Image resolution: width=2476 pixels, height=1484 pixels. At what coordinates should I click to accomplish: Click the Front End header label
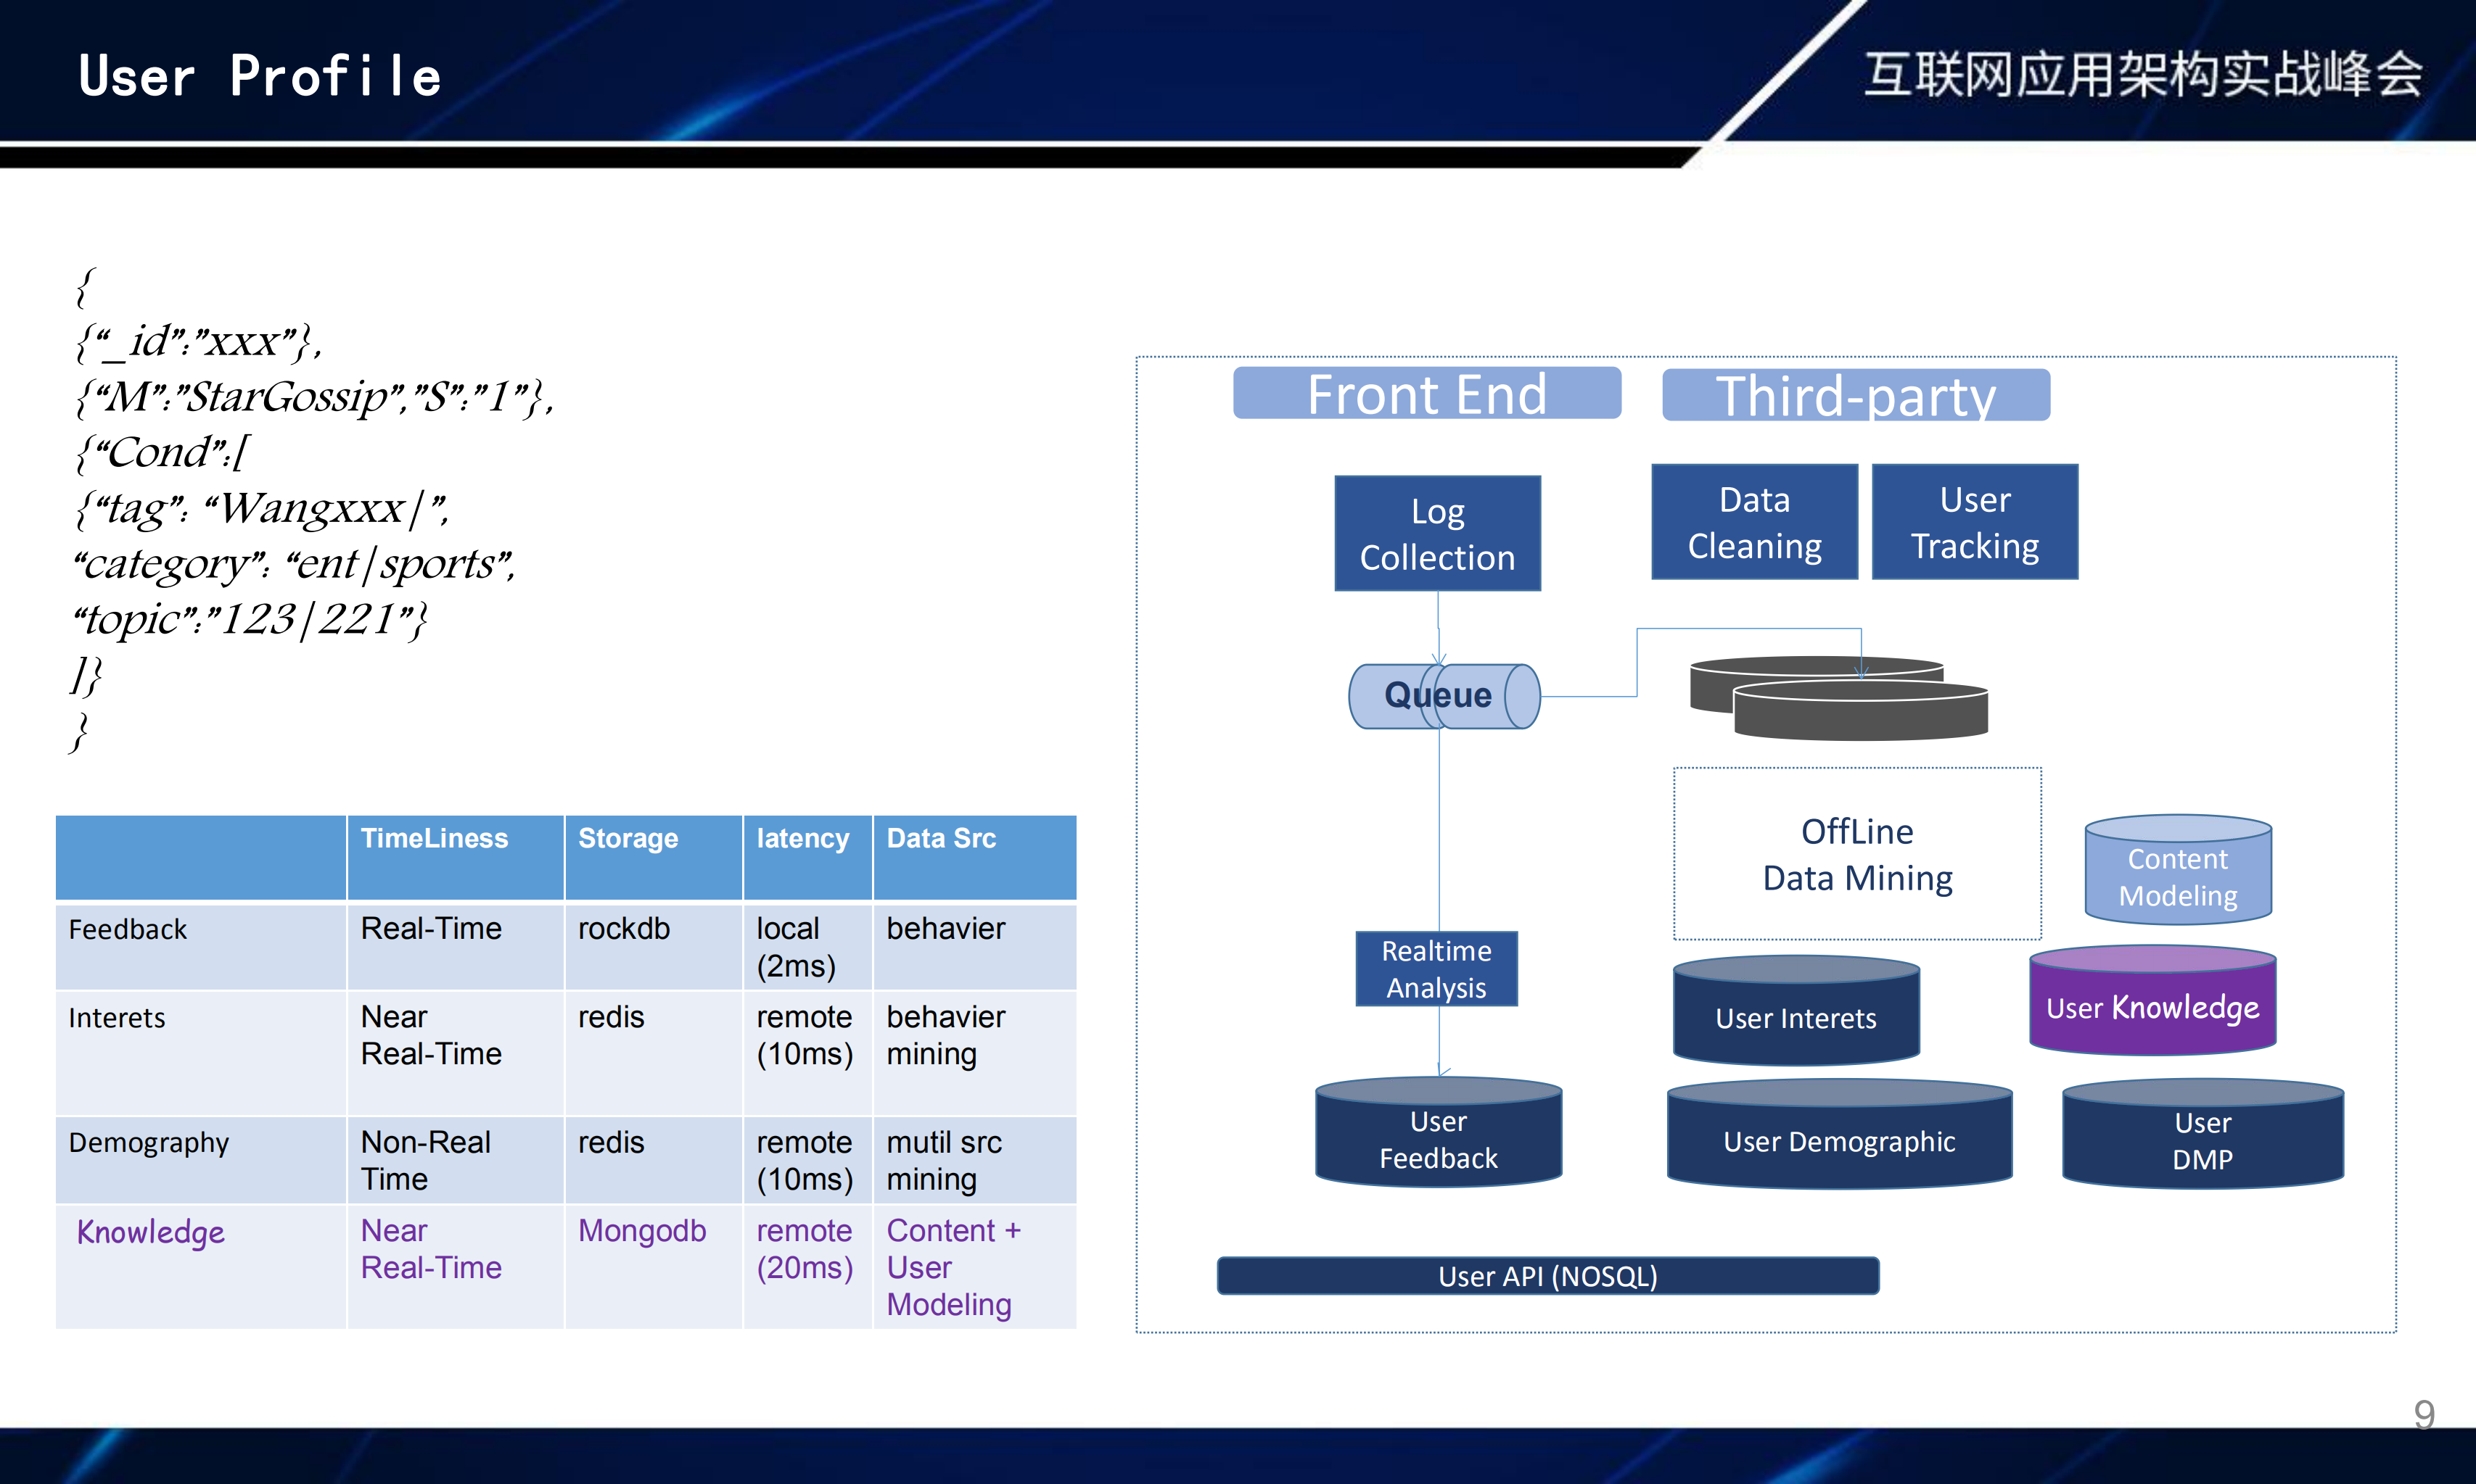1426,393
